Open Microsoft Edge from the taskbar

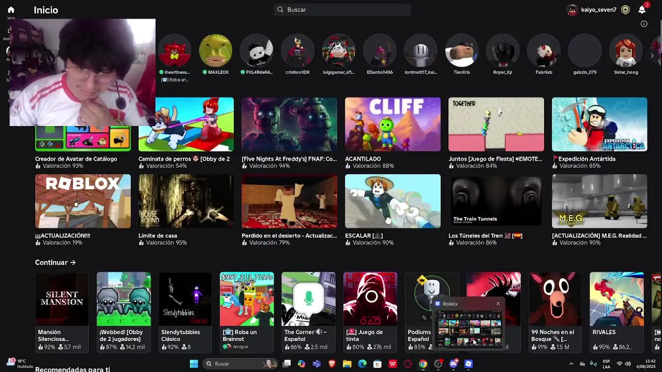(362, 364)
